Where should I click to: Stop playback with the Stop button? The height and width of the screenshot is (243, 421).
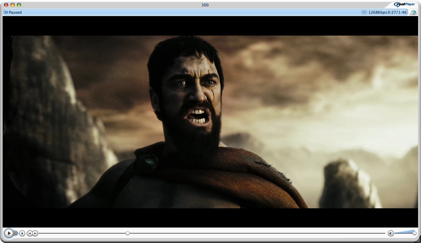[x=22, y=233]
